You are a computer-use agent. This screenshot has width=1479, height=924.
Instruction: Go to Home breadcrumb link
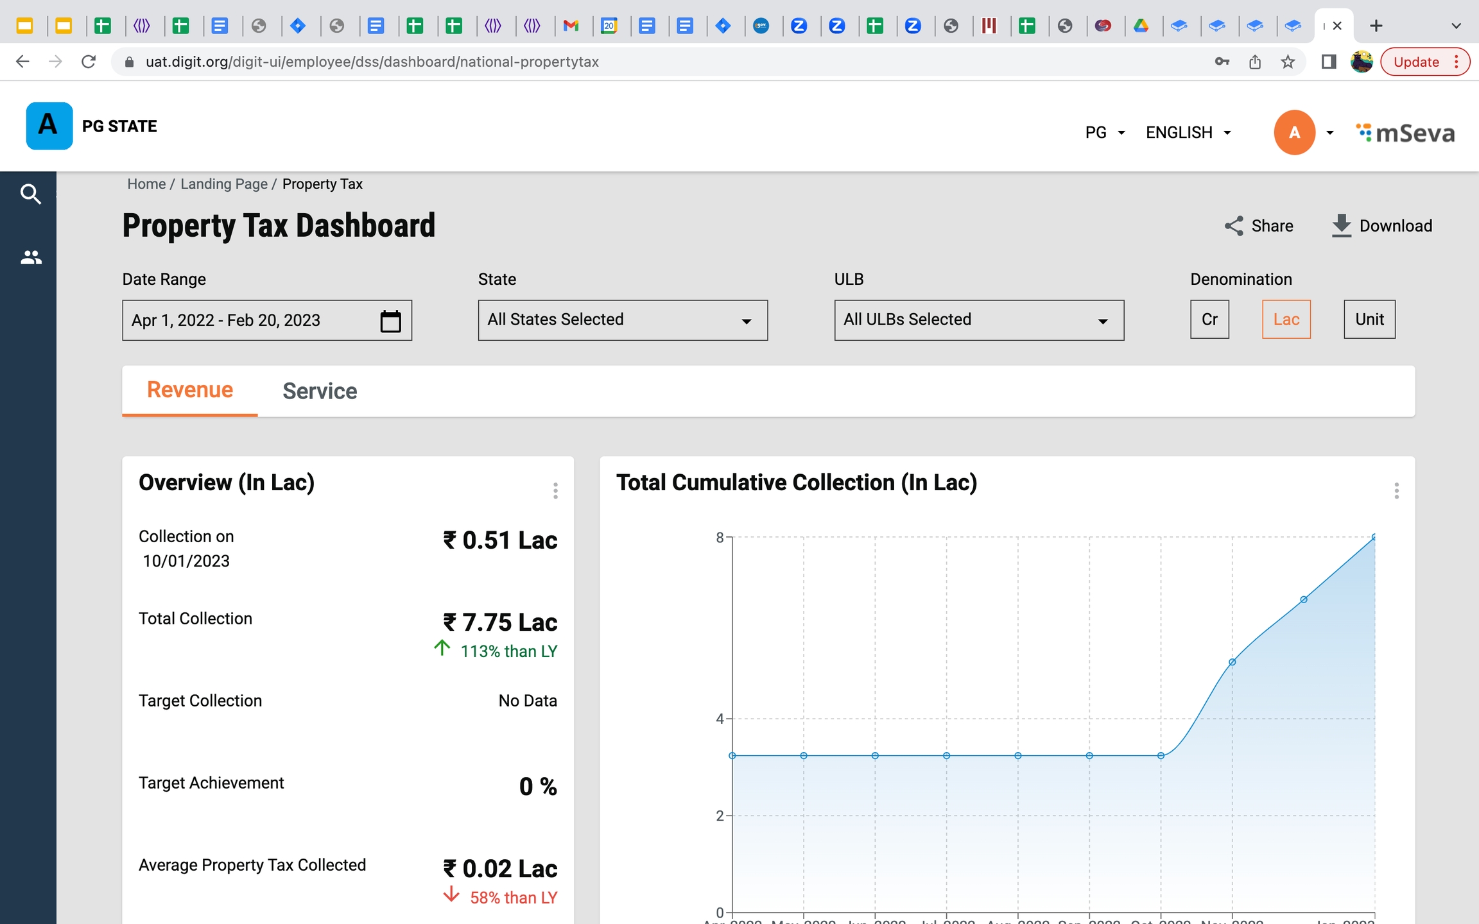tap(146, 184)
